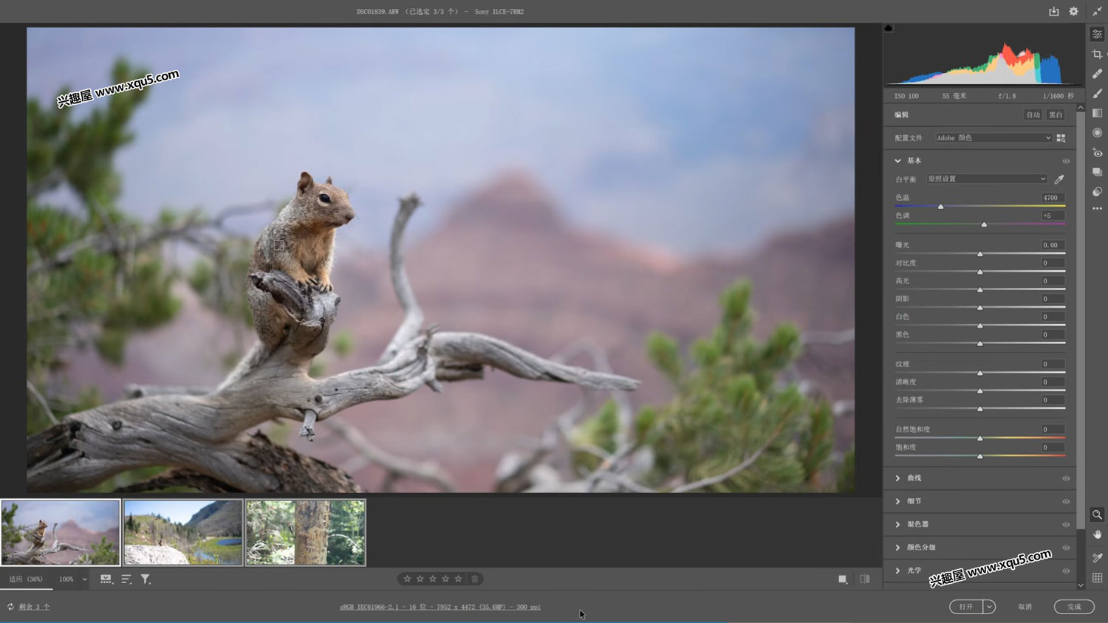This screenshot has height=623, width=1108.
Task: Select the Crop tool in right toolbar
Action: (1097, 54)
